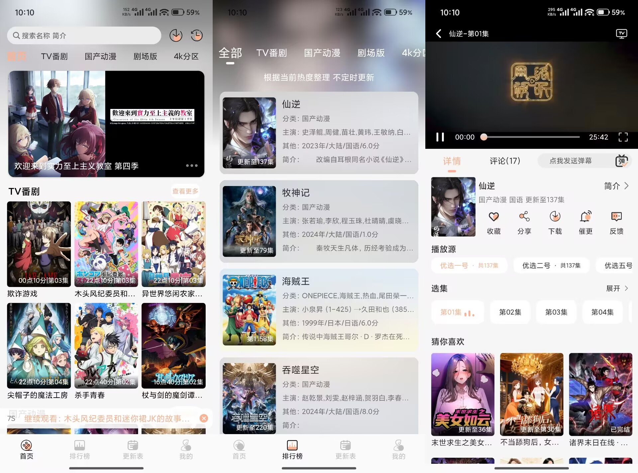The image size is (638, 473).
Task: Dismiss the continue-watching banner with its close button
Action: tap(204, 418)
